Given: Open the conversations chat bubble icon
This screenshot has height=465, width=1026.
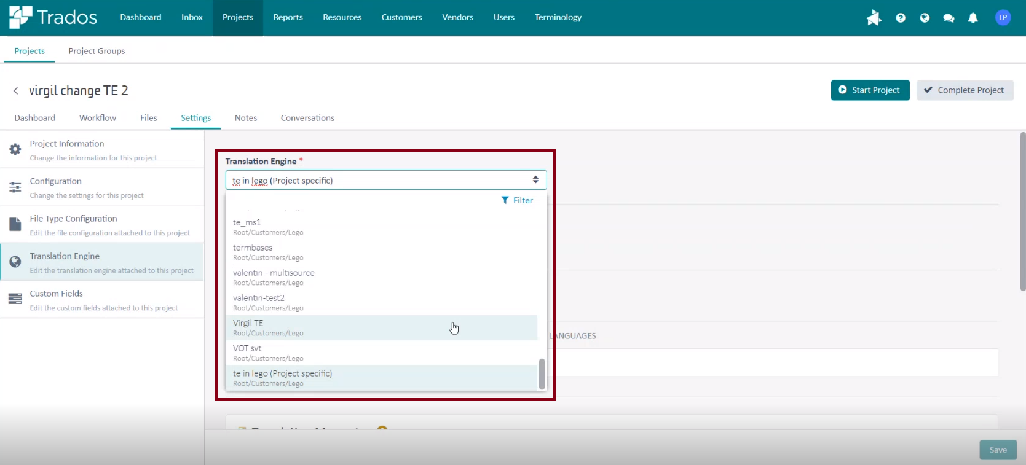Looking at the screenshot, I should point(949,18).
